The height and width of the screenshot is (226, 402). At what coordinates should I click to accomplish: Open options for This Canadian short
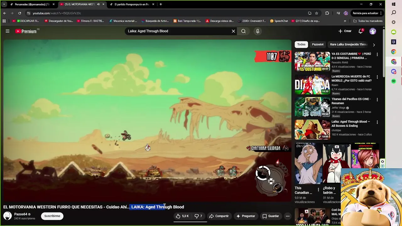point(318,190)
